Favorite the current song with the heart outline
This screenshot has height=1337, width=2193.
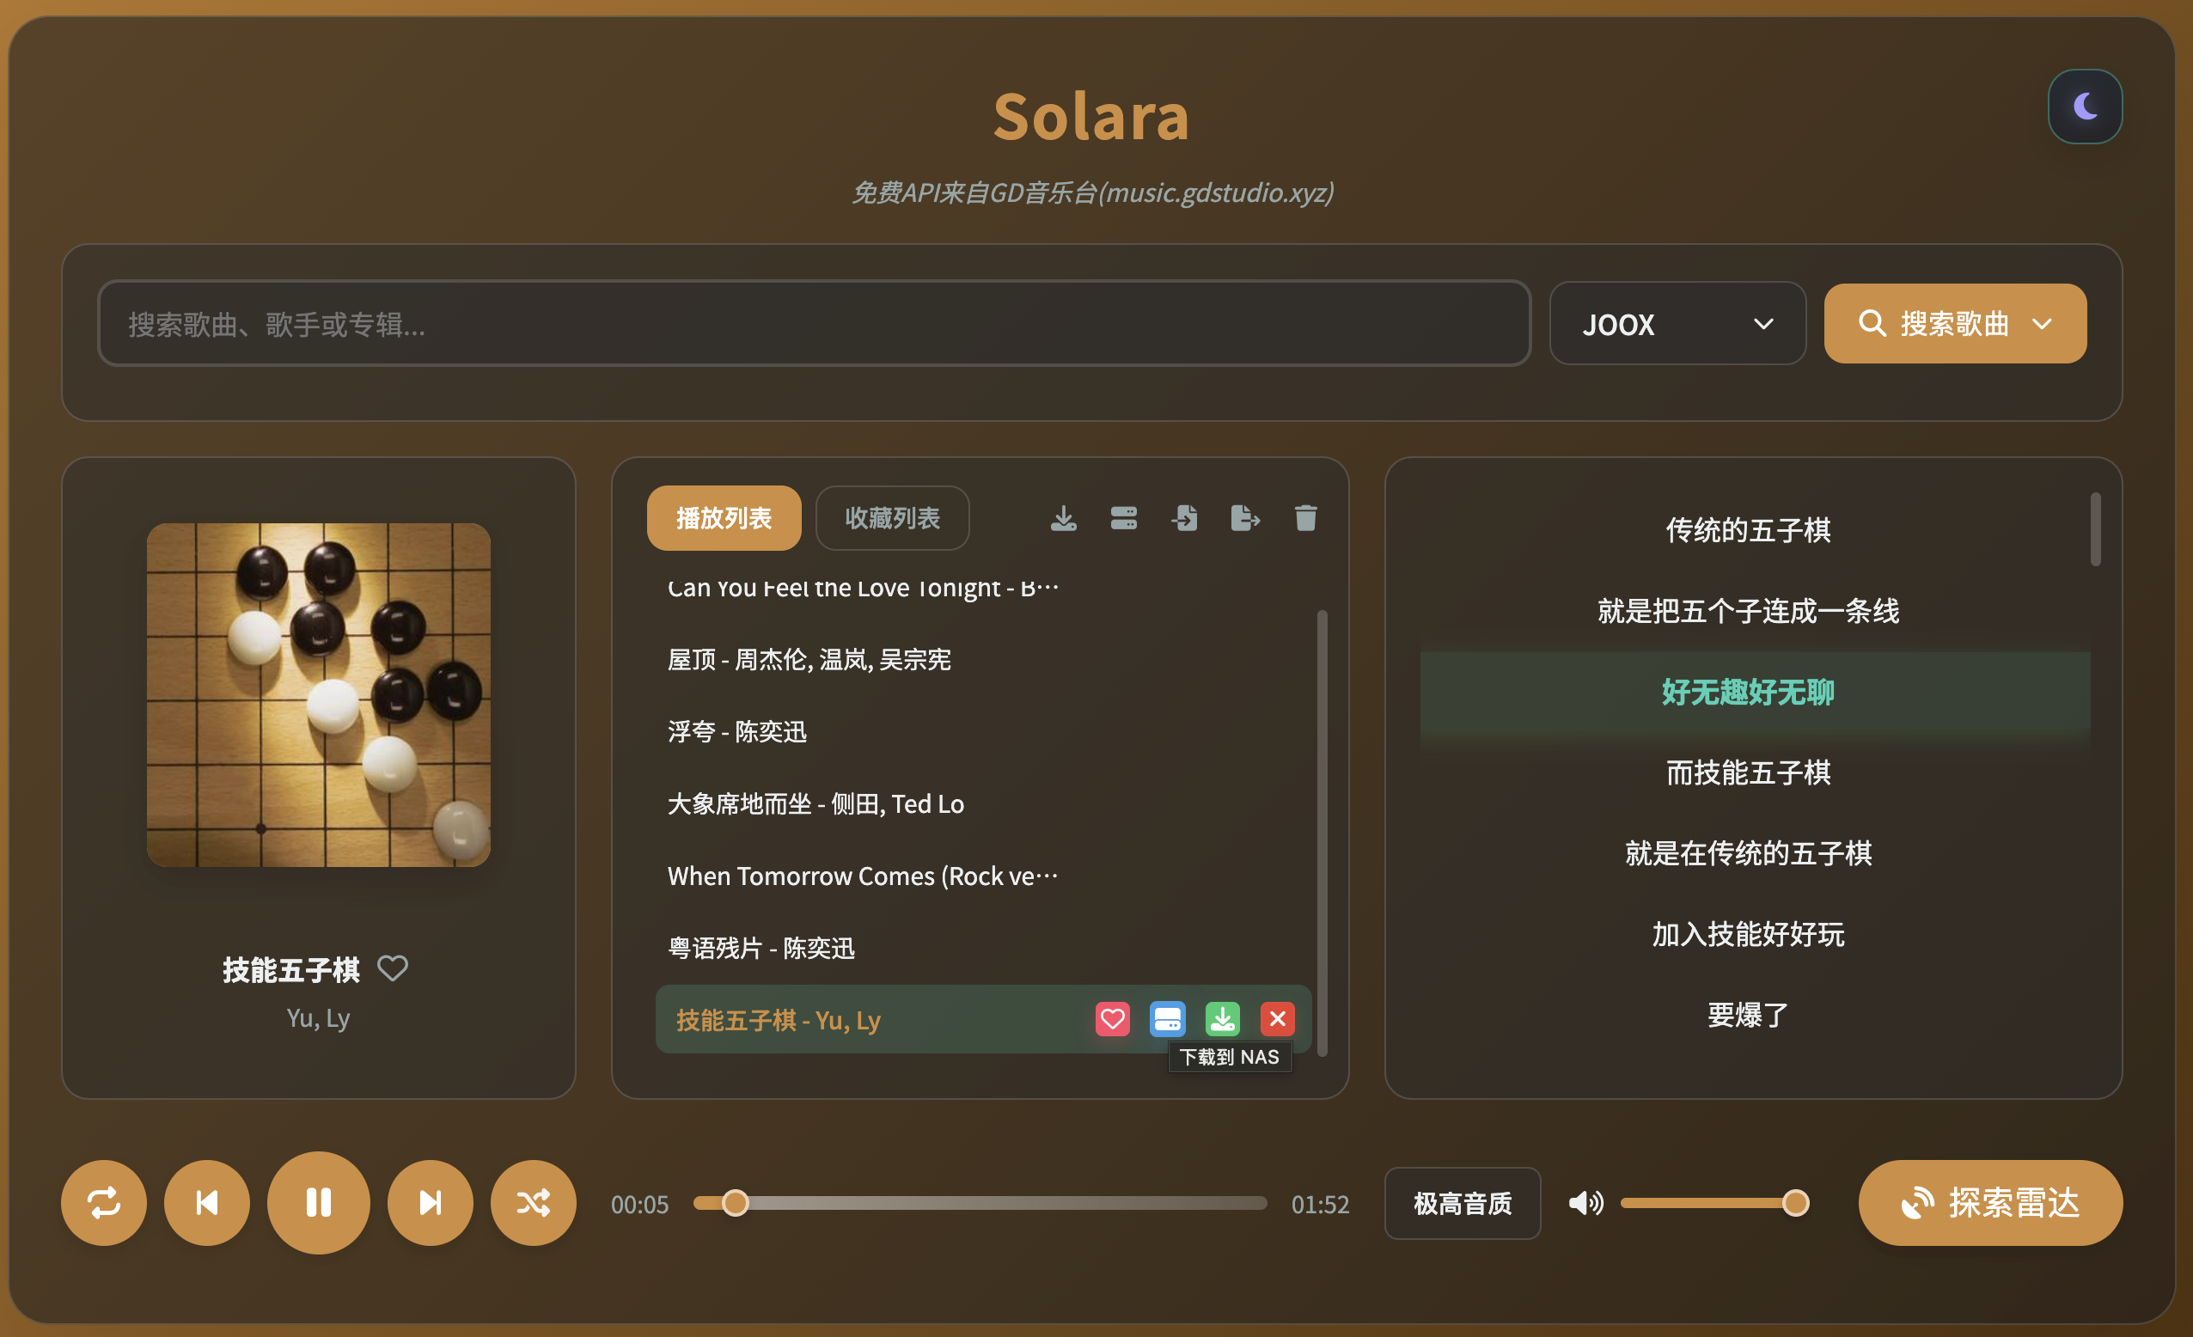(x=393, y=968)
